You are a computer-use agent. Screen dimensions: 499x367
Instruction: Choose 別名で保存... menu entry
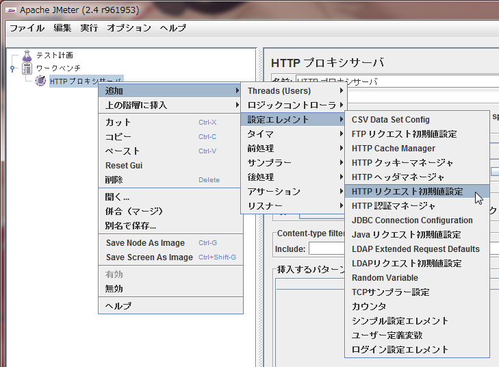point(170,226)
